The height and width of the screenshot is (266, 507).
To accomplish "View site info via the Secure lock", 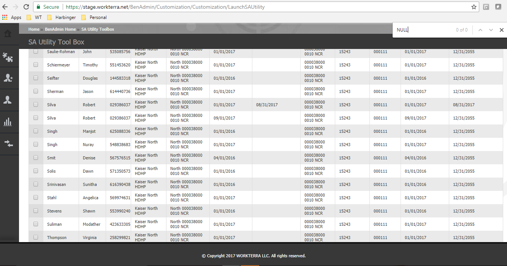I will point(48,7).
